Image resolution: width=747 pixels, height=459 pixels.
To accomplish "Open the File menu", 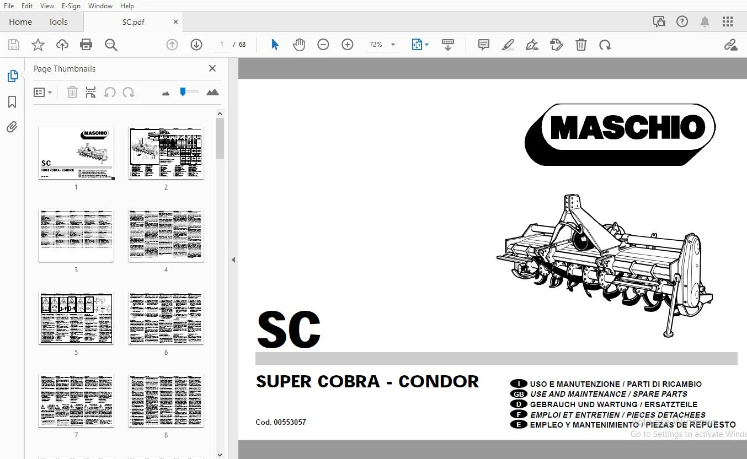I will tap(8, 6).
